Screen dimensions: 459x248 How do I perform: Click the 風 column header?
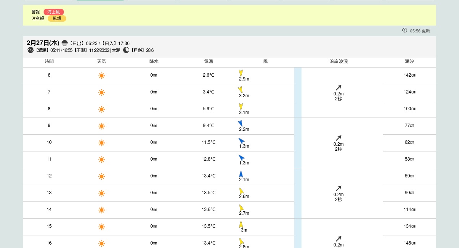(x=265, y=61)
